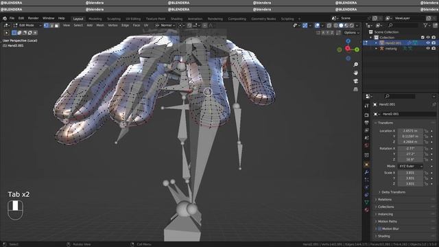Click the pan hand viewport icon
This screenshot has width=439, height=247.
pyautogui.click(x=355, y=73)
